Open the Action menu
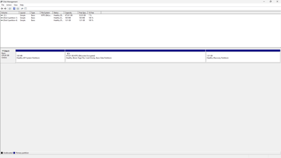The height and width of the screenshot is (158, 281). point(9,5)
